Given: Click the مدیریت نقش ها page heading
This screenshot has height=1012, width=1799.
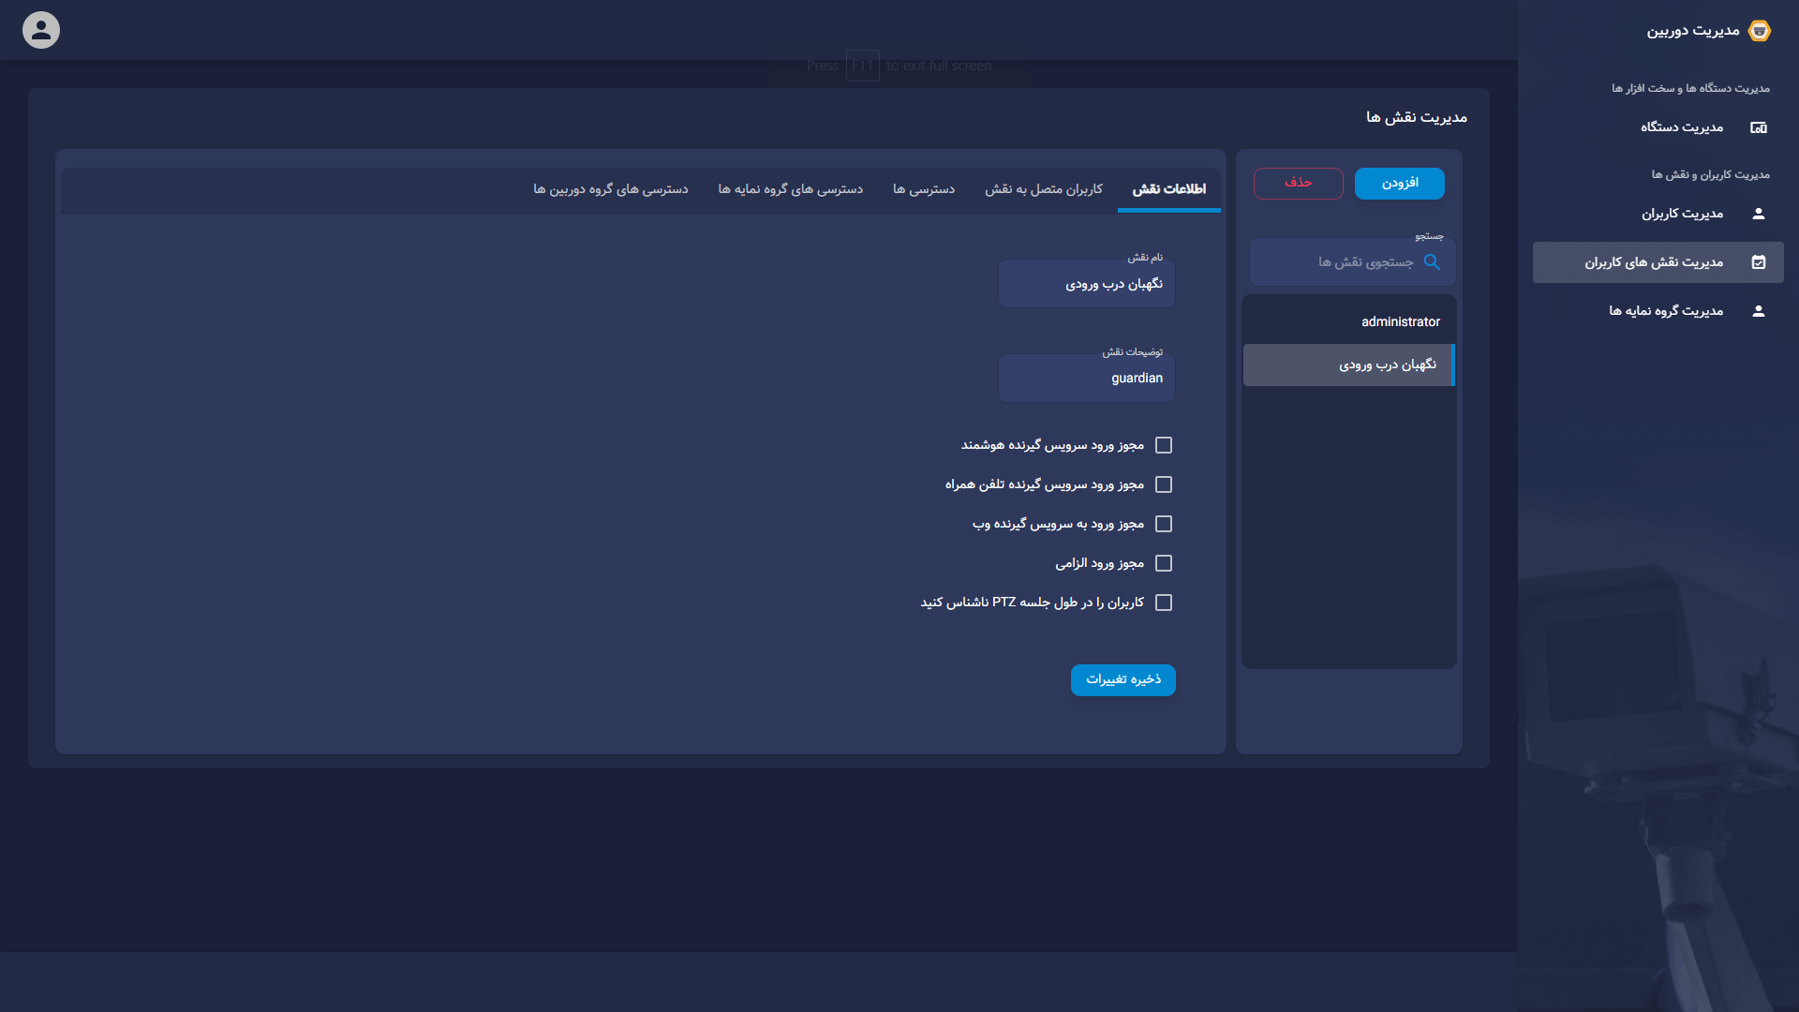Looking at the screenshot, I should pyautogui.click(x=1417, y=117).
